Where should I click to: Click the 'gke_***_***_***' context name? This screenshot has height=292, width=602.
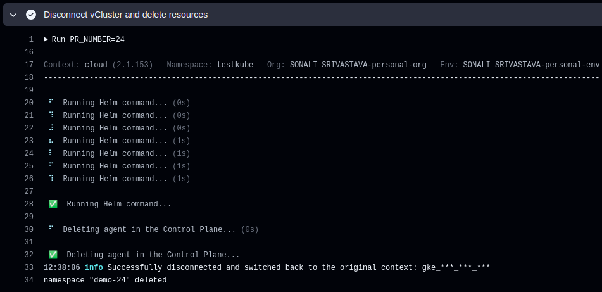pos(456,267)
